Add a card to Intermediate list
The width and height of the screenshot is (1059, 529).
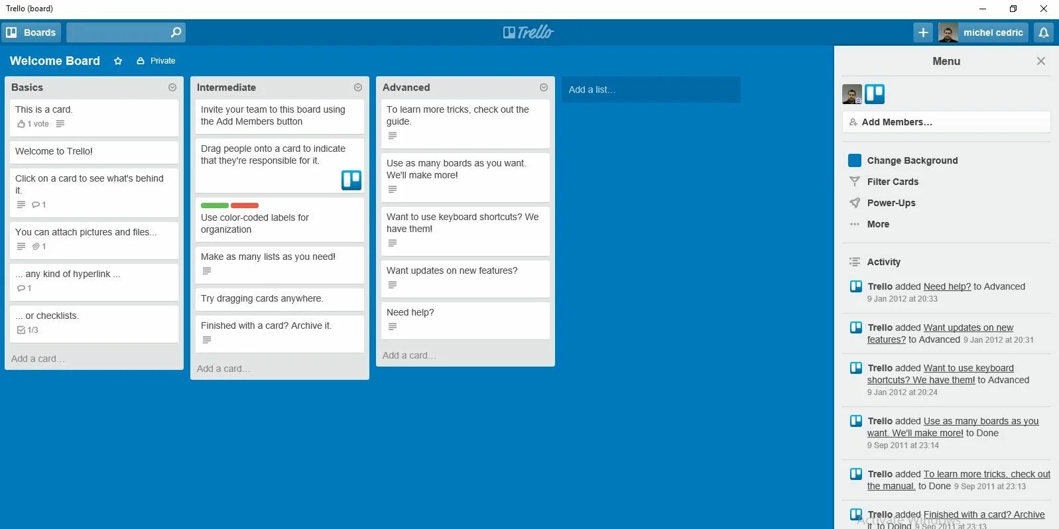click(x=223, y=369)
